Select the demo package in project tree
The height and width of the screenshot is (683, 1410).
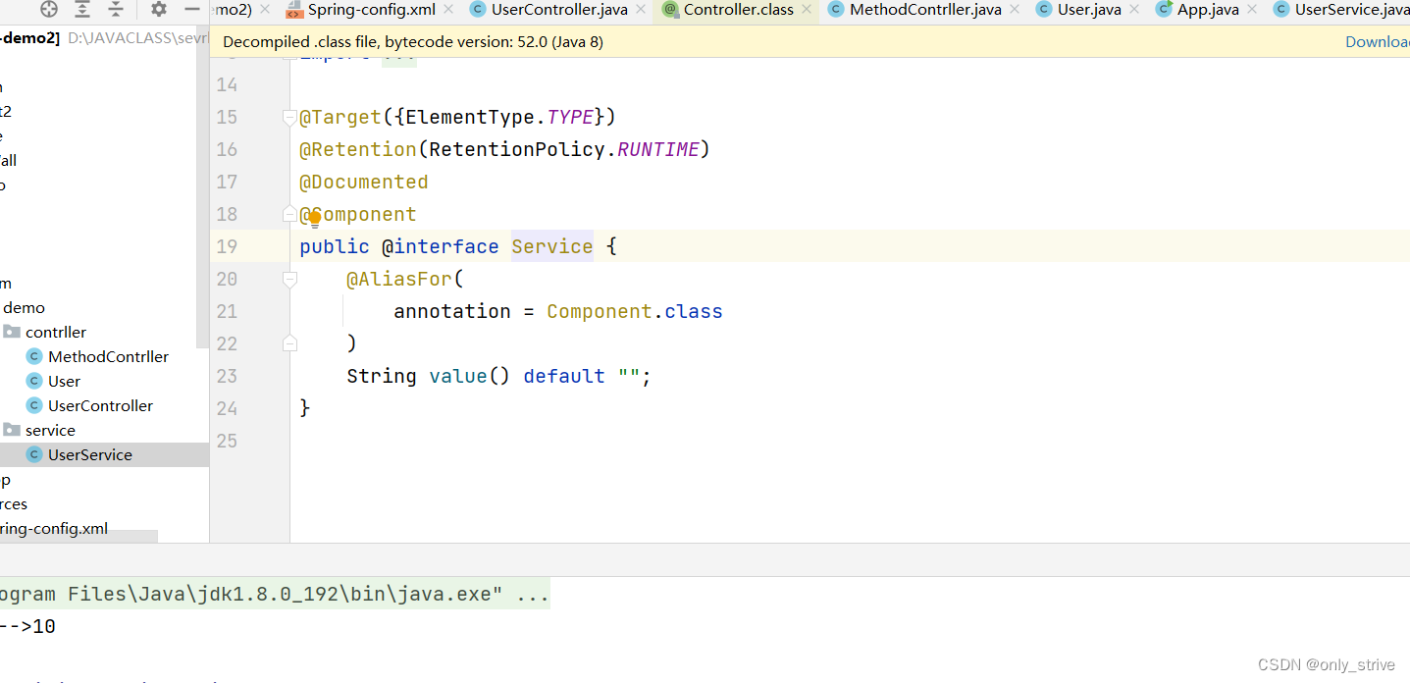click(24, 307)
